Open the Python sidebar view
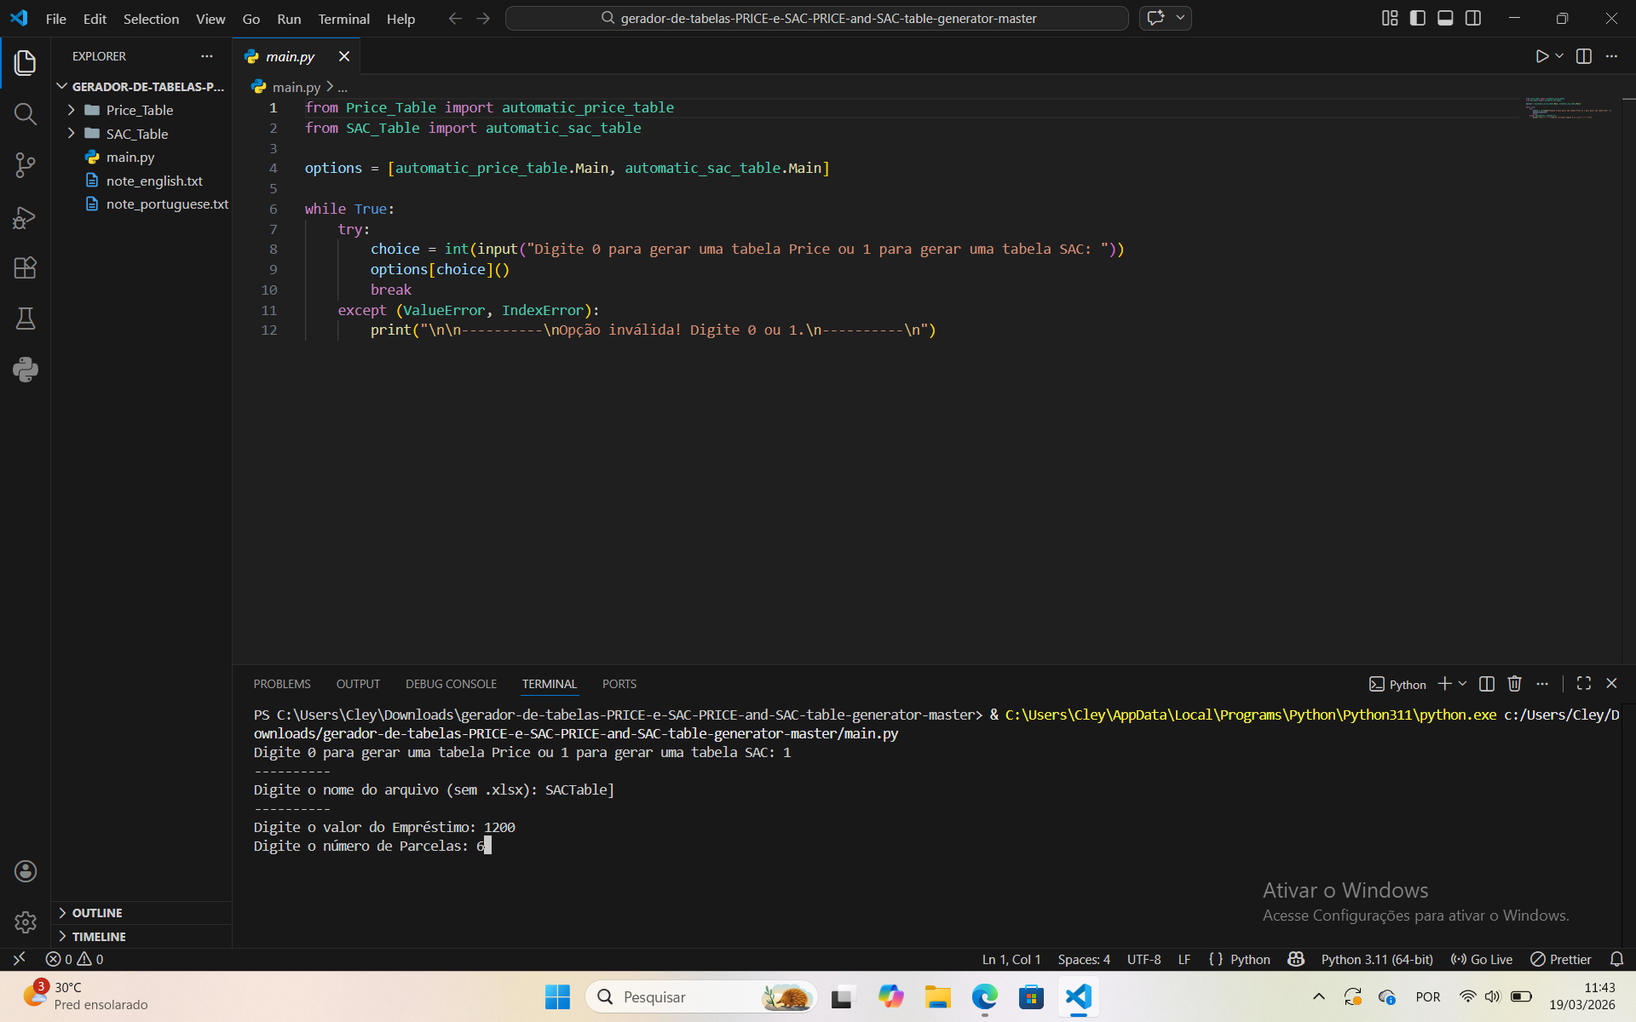This screenshot has width=1636, height=1022. pyautogui.click(x=26, y=369)
